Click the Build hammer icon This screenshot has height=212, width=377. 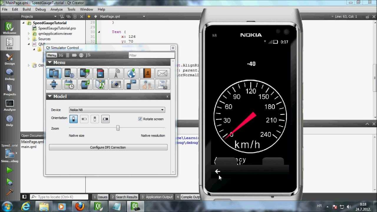tap(9, 192)
